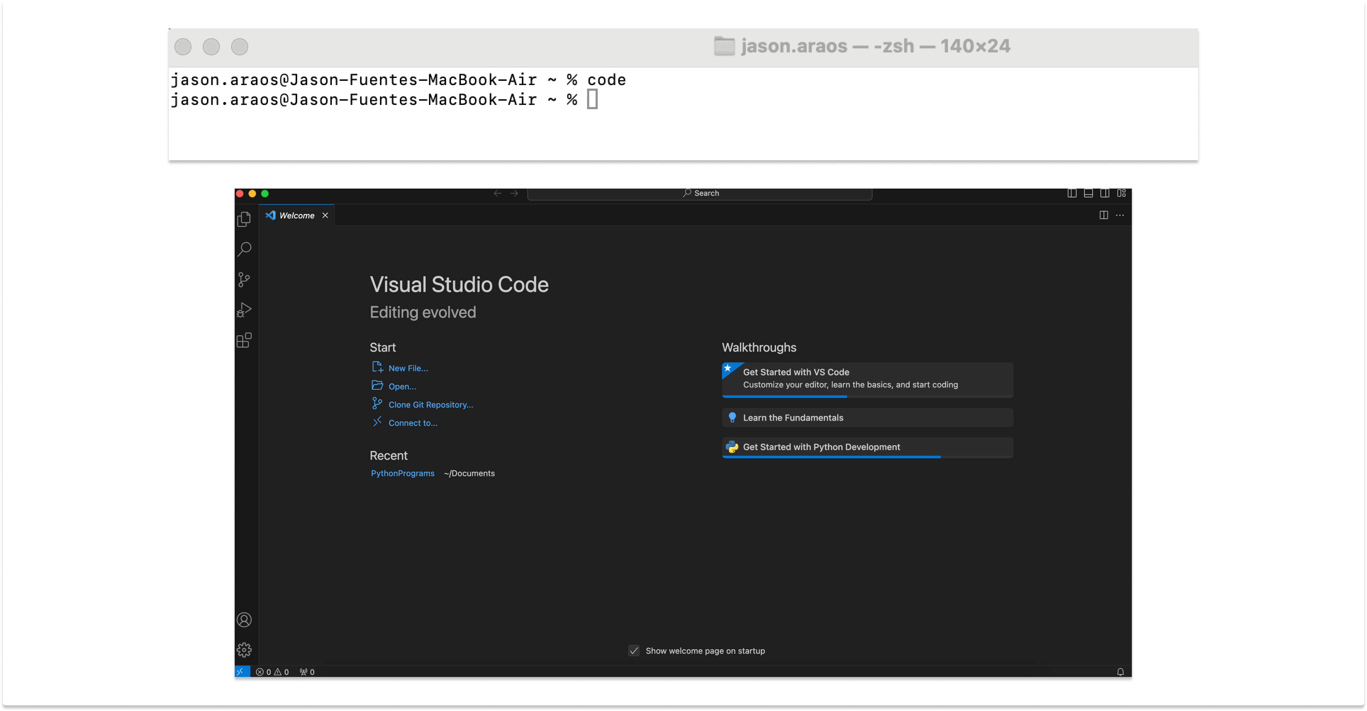Open the Source Control view
The height and width of the screenshot is (711, 1367).
[x=244, y=280]
